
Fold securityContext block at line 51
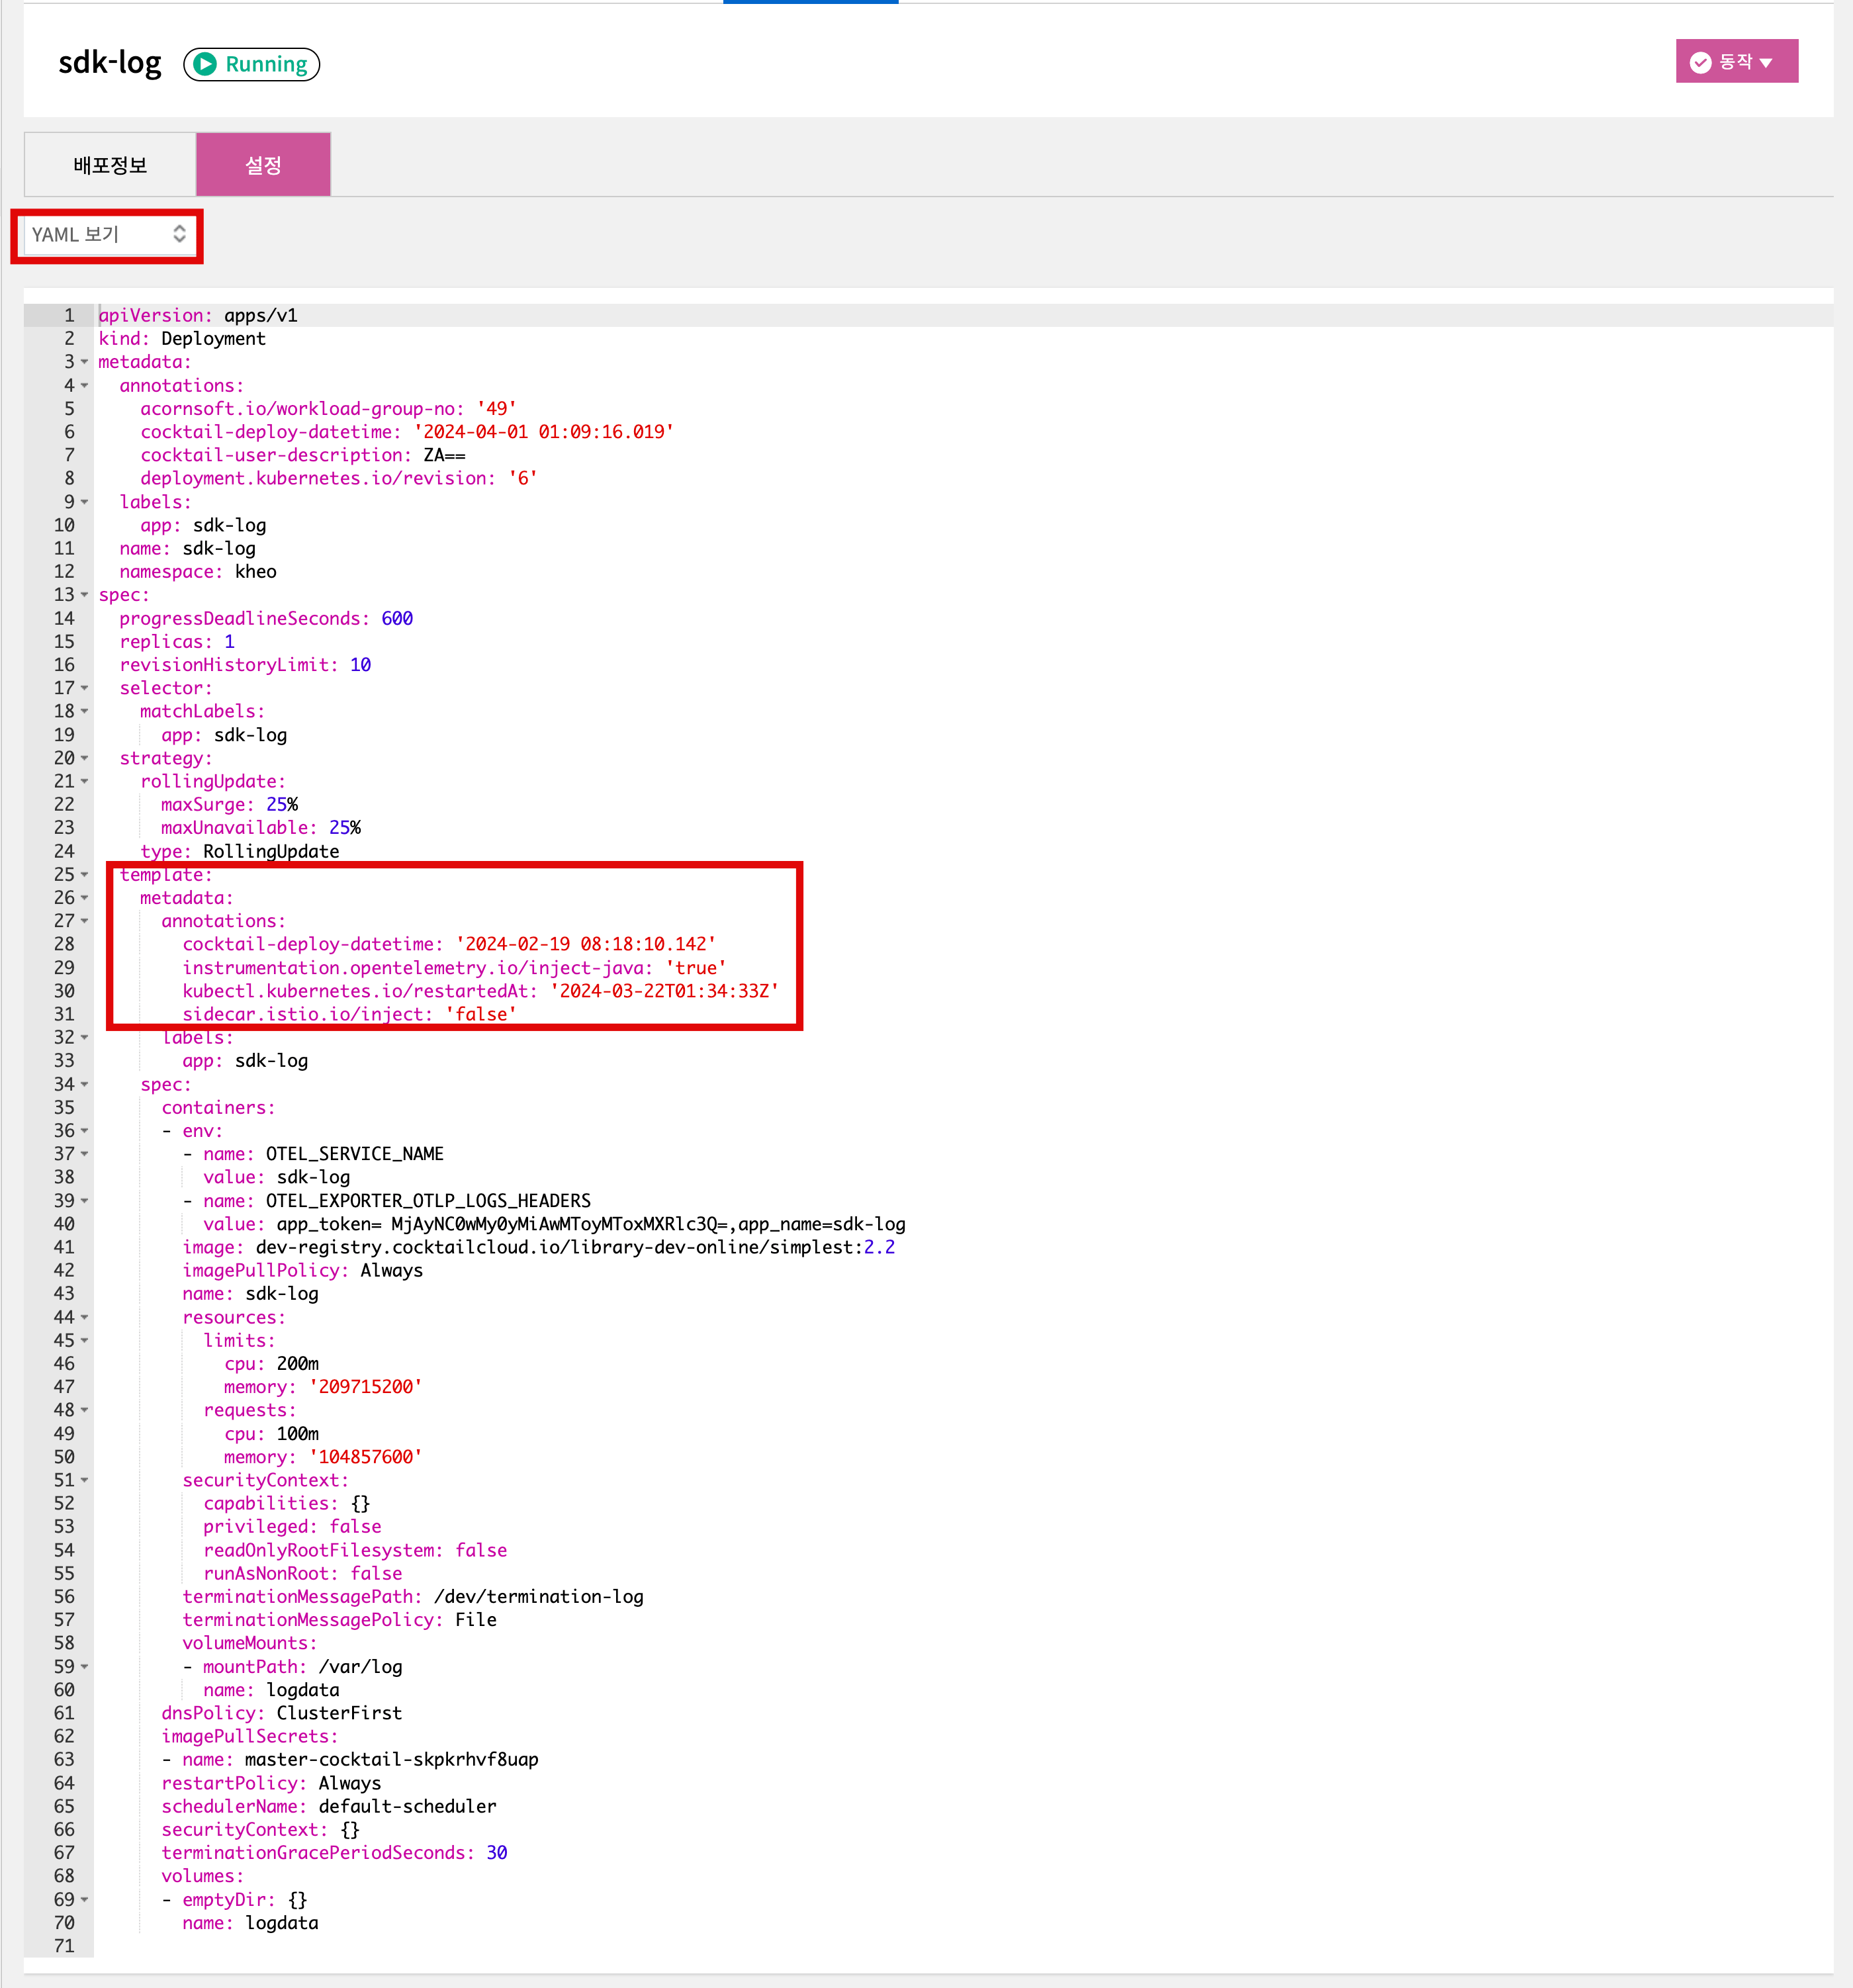[x=85, y=1481]
